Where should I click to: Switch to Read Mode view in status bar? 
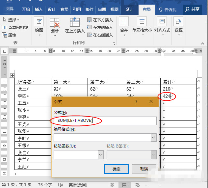(112, 185)
